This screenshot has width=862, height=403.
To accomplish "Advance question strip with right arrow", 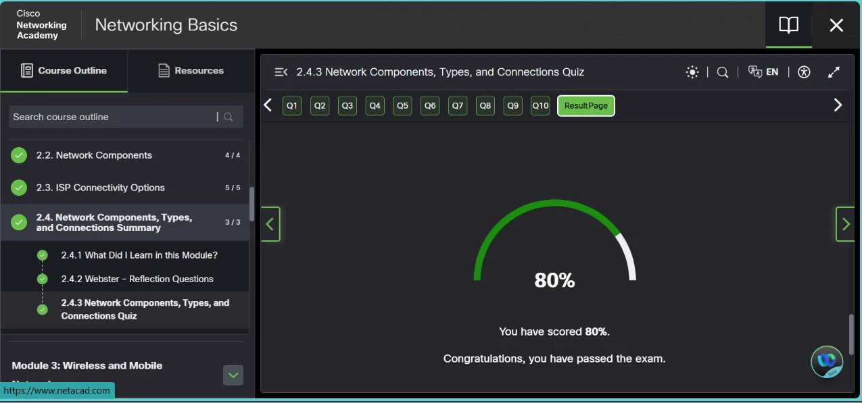I will pyautogui.click(x=838, y=105).
